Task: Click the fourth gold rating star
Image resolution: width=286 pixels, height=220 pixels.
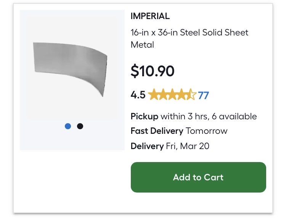Action: click(x=182, y=95)
